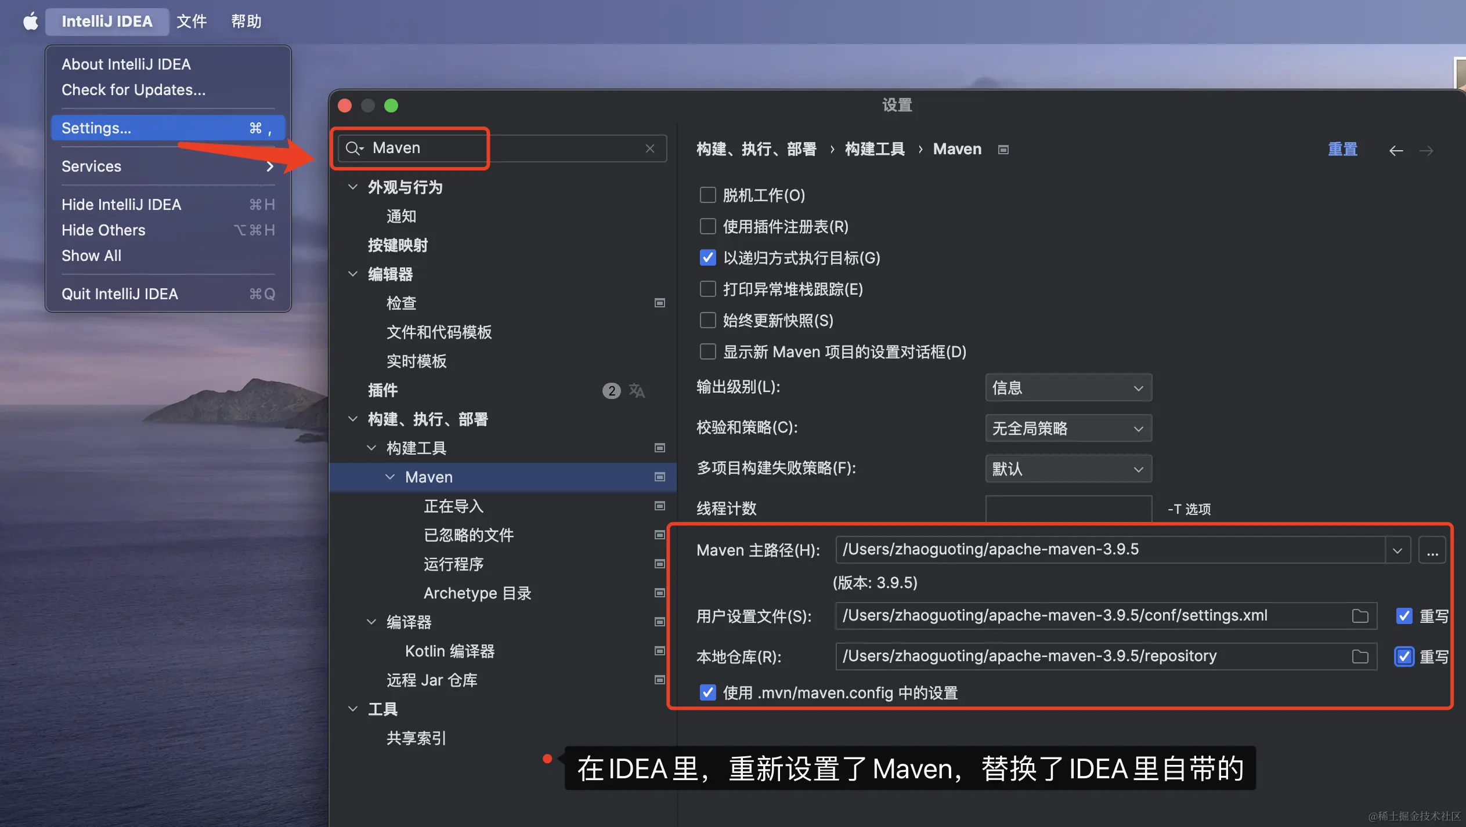Collapse the Maven tree chevron

(390, 477)
